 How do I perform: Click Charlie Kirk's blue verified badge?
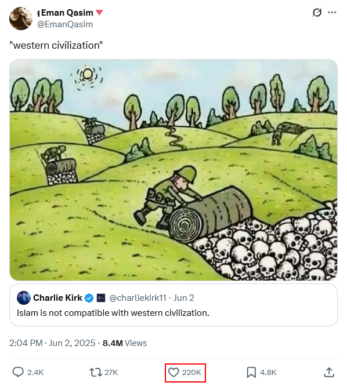(89, 298)
